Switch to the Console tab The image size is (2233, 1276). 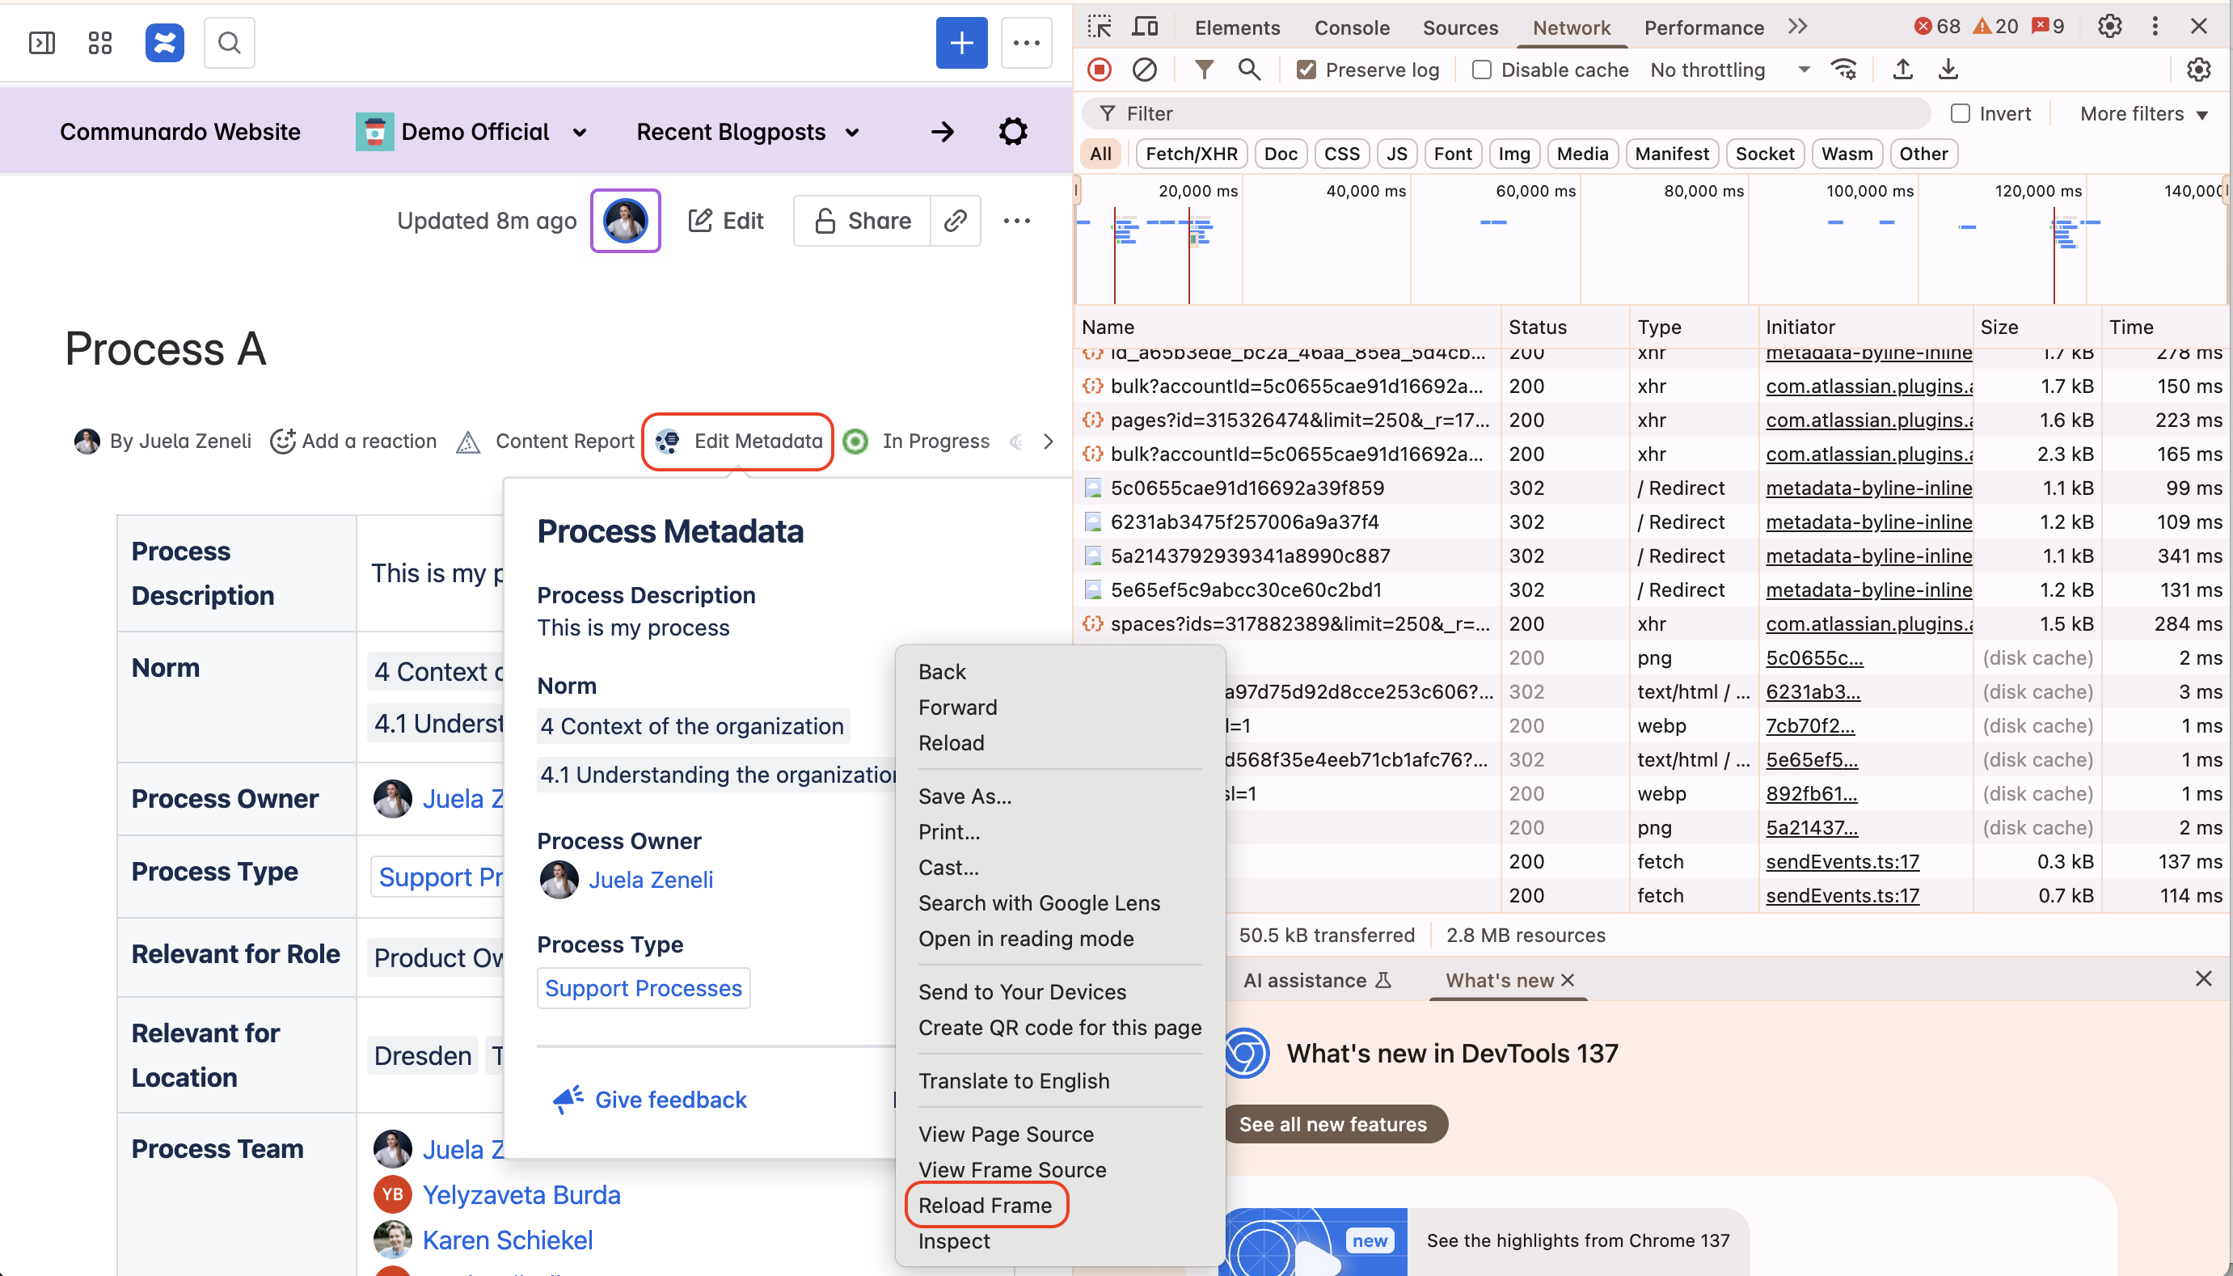[1351, 27]
